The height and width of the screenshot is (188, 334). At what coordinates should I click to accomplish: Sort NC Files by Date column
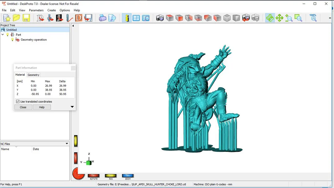pos(50,149)
